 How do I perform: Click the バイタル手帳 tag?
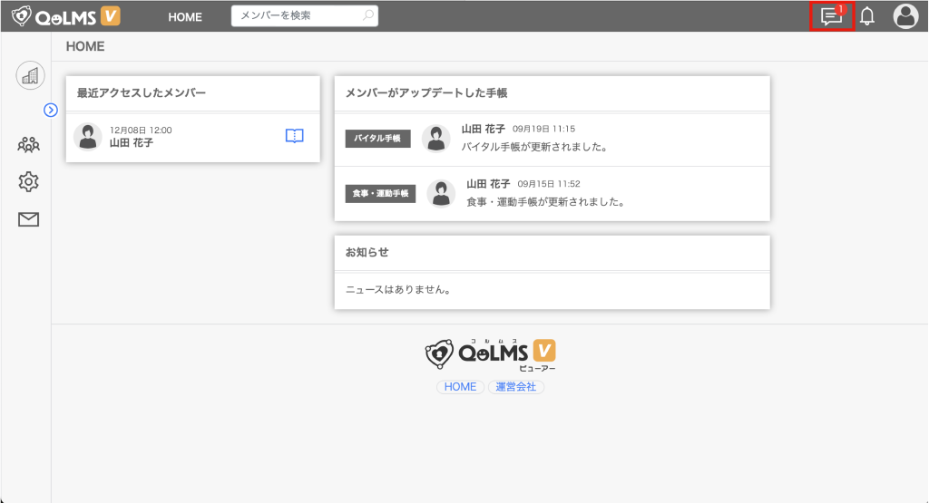(377, 139)
